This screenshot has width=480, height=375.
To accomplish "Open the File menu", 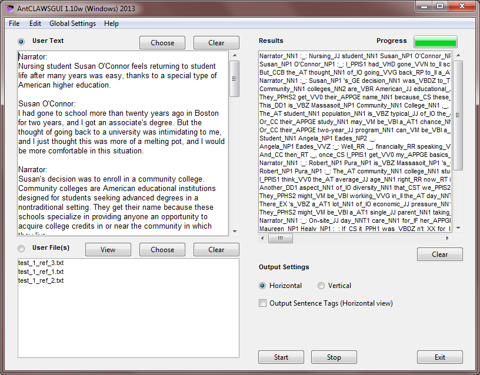I will [x=14, y=24].
